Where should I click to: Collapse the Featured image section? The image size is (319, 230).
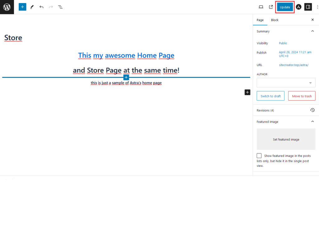[312, 122]
